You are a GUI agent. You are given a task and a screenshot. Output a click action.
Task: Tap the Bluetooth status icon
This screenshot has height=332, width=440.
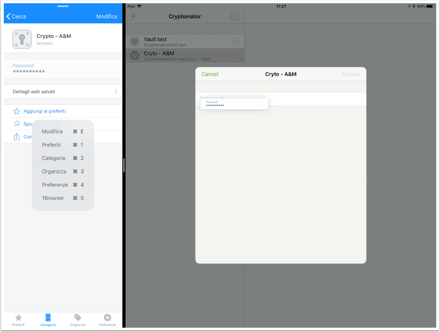(x=414, y=6)
